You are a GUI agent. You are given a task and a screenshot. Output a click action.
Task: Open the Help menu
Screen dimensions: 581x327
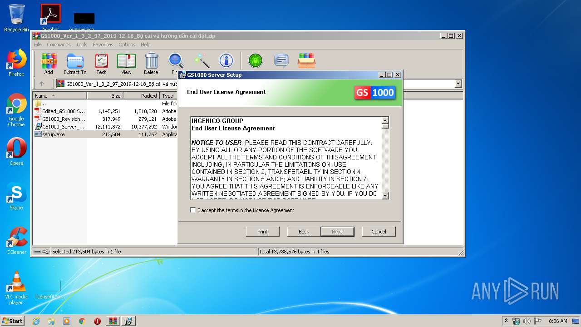(145, 45)
